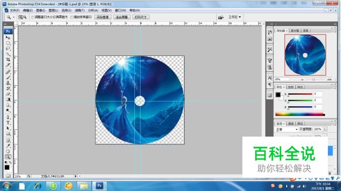Select the Eraser tool
Viewport: 341px width, 191px height.
(x=8, y=94)
